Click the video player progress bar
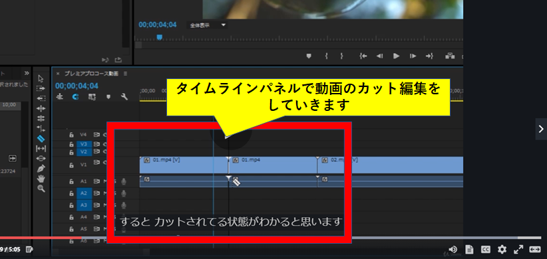Screen dimensions: 547x259 (270, 238)
